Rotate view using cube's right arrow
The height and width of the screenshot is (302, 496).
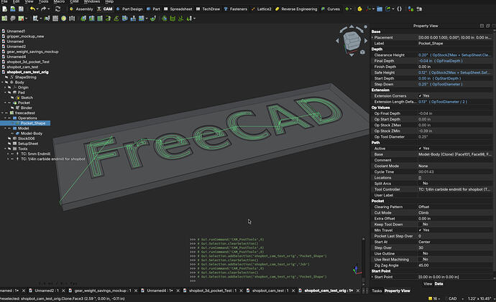[366, 41]
